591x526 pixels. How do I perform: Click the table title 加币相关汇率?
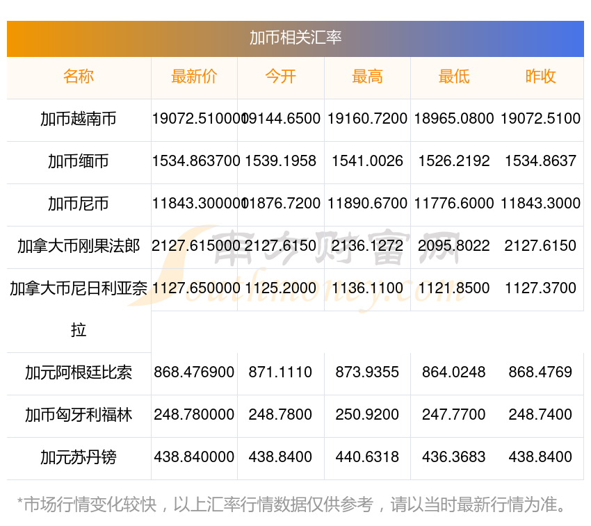295,38
